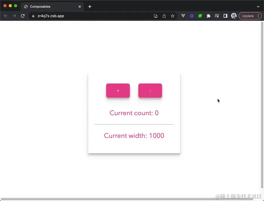Click the site security padlock icon
This screenshot has height=201, width=264.
33,16
